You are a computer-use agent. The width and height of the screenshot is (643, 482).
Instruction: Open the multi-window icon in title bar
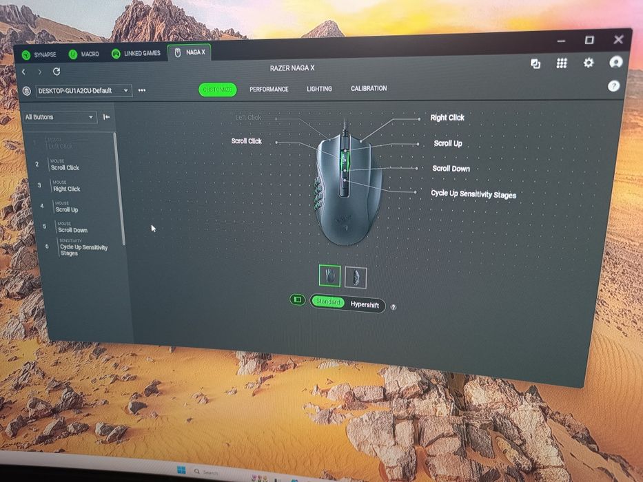point(535,64)
